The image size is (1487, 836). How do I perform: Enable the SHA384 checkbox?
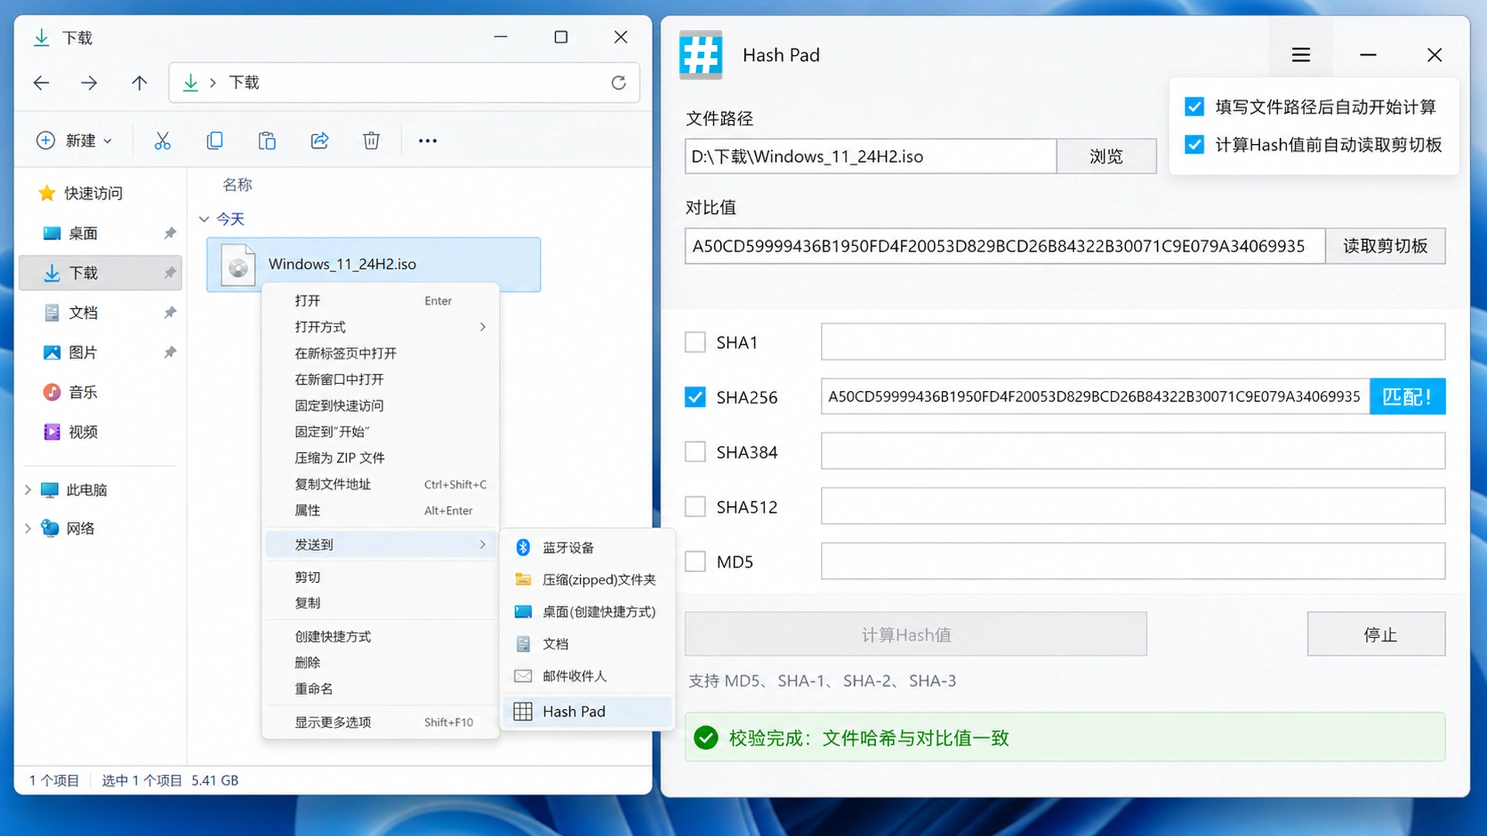point(695,452)
